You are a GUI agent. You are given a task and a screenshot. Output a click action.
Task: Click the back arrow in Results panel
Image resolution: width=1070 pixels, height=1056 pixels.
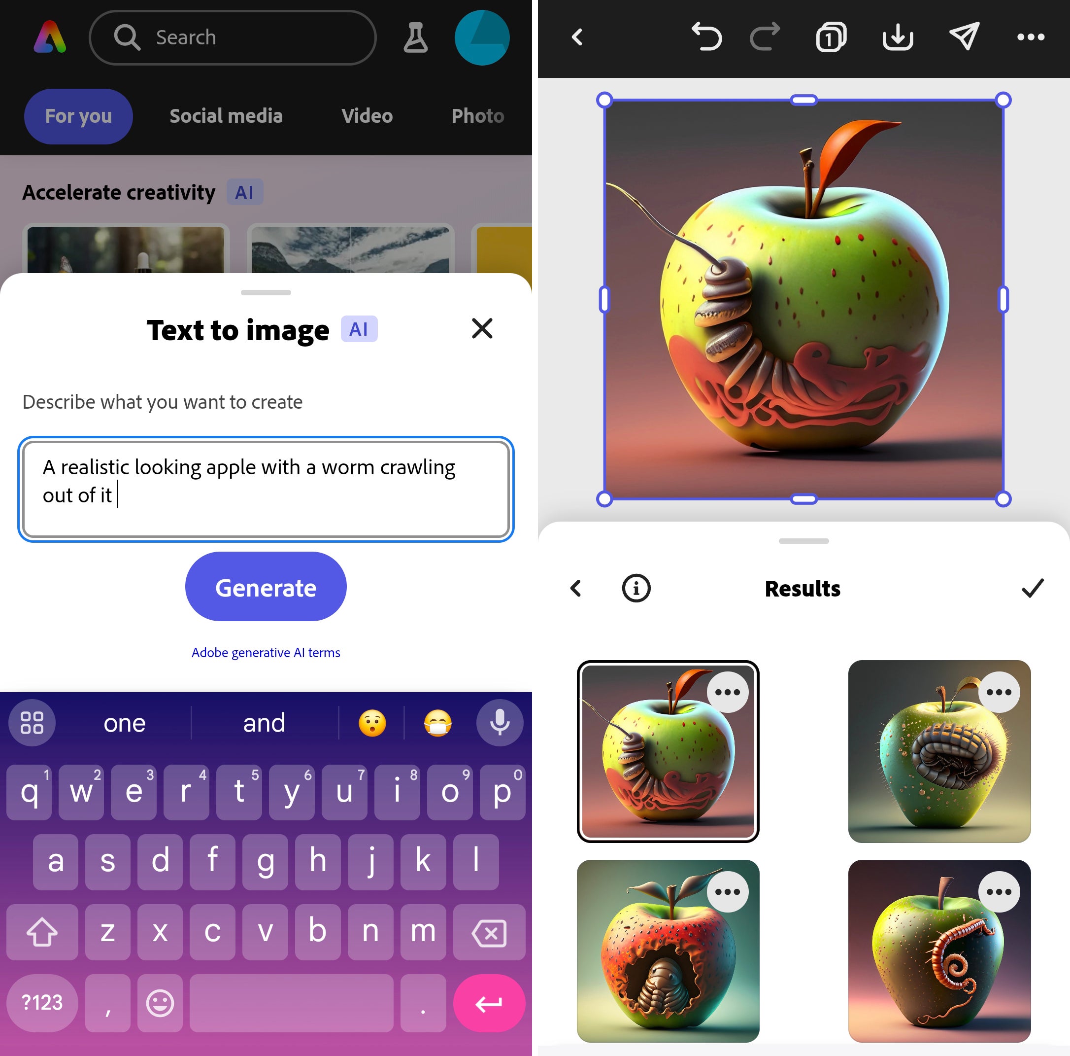pos(577,588)
